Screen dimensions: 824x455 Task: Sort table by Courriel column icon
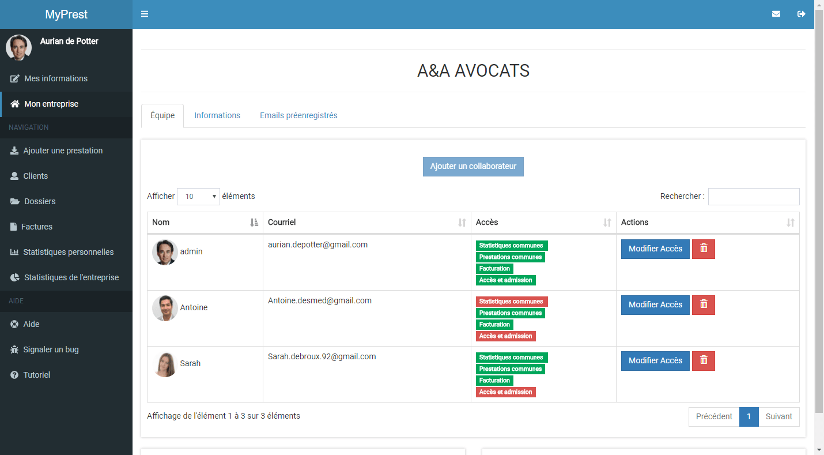pyautogui.click(x=462, y=223)
